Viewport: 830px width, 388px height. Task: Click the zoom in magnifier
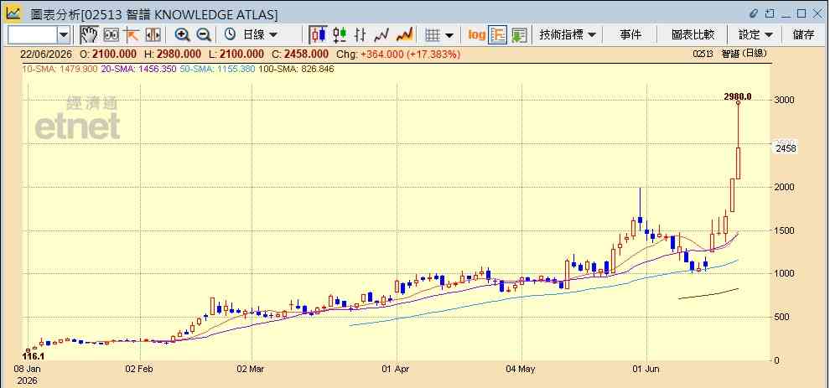pyautogui.click(x=183, y=35)
